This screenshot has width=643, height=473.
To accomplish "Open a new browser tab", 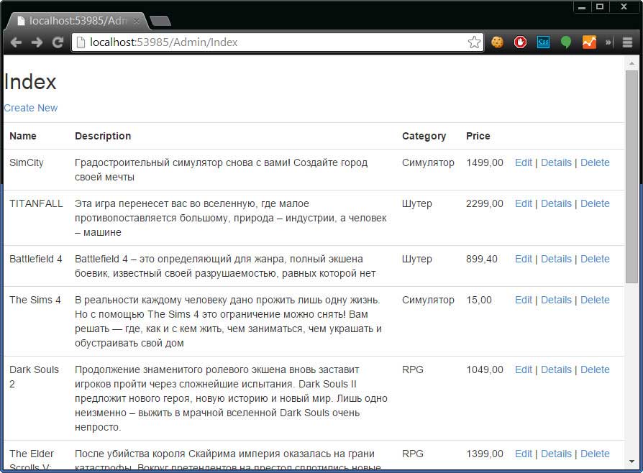I will 160,21.
